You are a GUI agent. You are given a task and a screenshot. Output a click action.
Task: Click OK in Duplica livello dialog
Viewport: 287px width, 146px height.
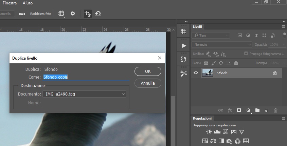pyautogui.click(x=148, y=71)
